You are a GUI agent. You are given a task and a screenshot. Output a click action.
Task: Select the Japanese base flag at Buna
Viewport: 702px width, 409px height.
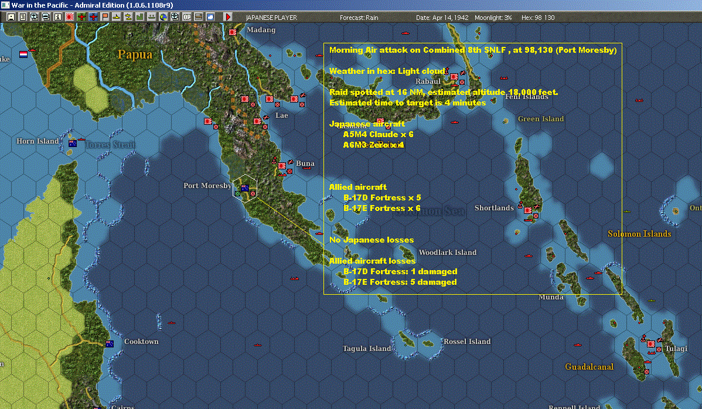point(282,166)
